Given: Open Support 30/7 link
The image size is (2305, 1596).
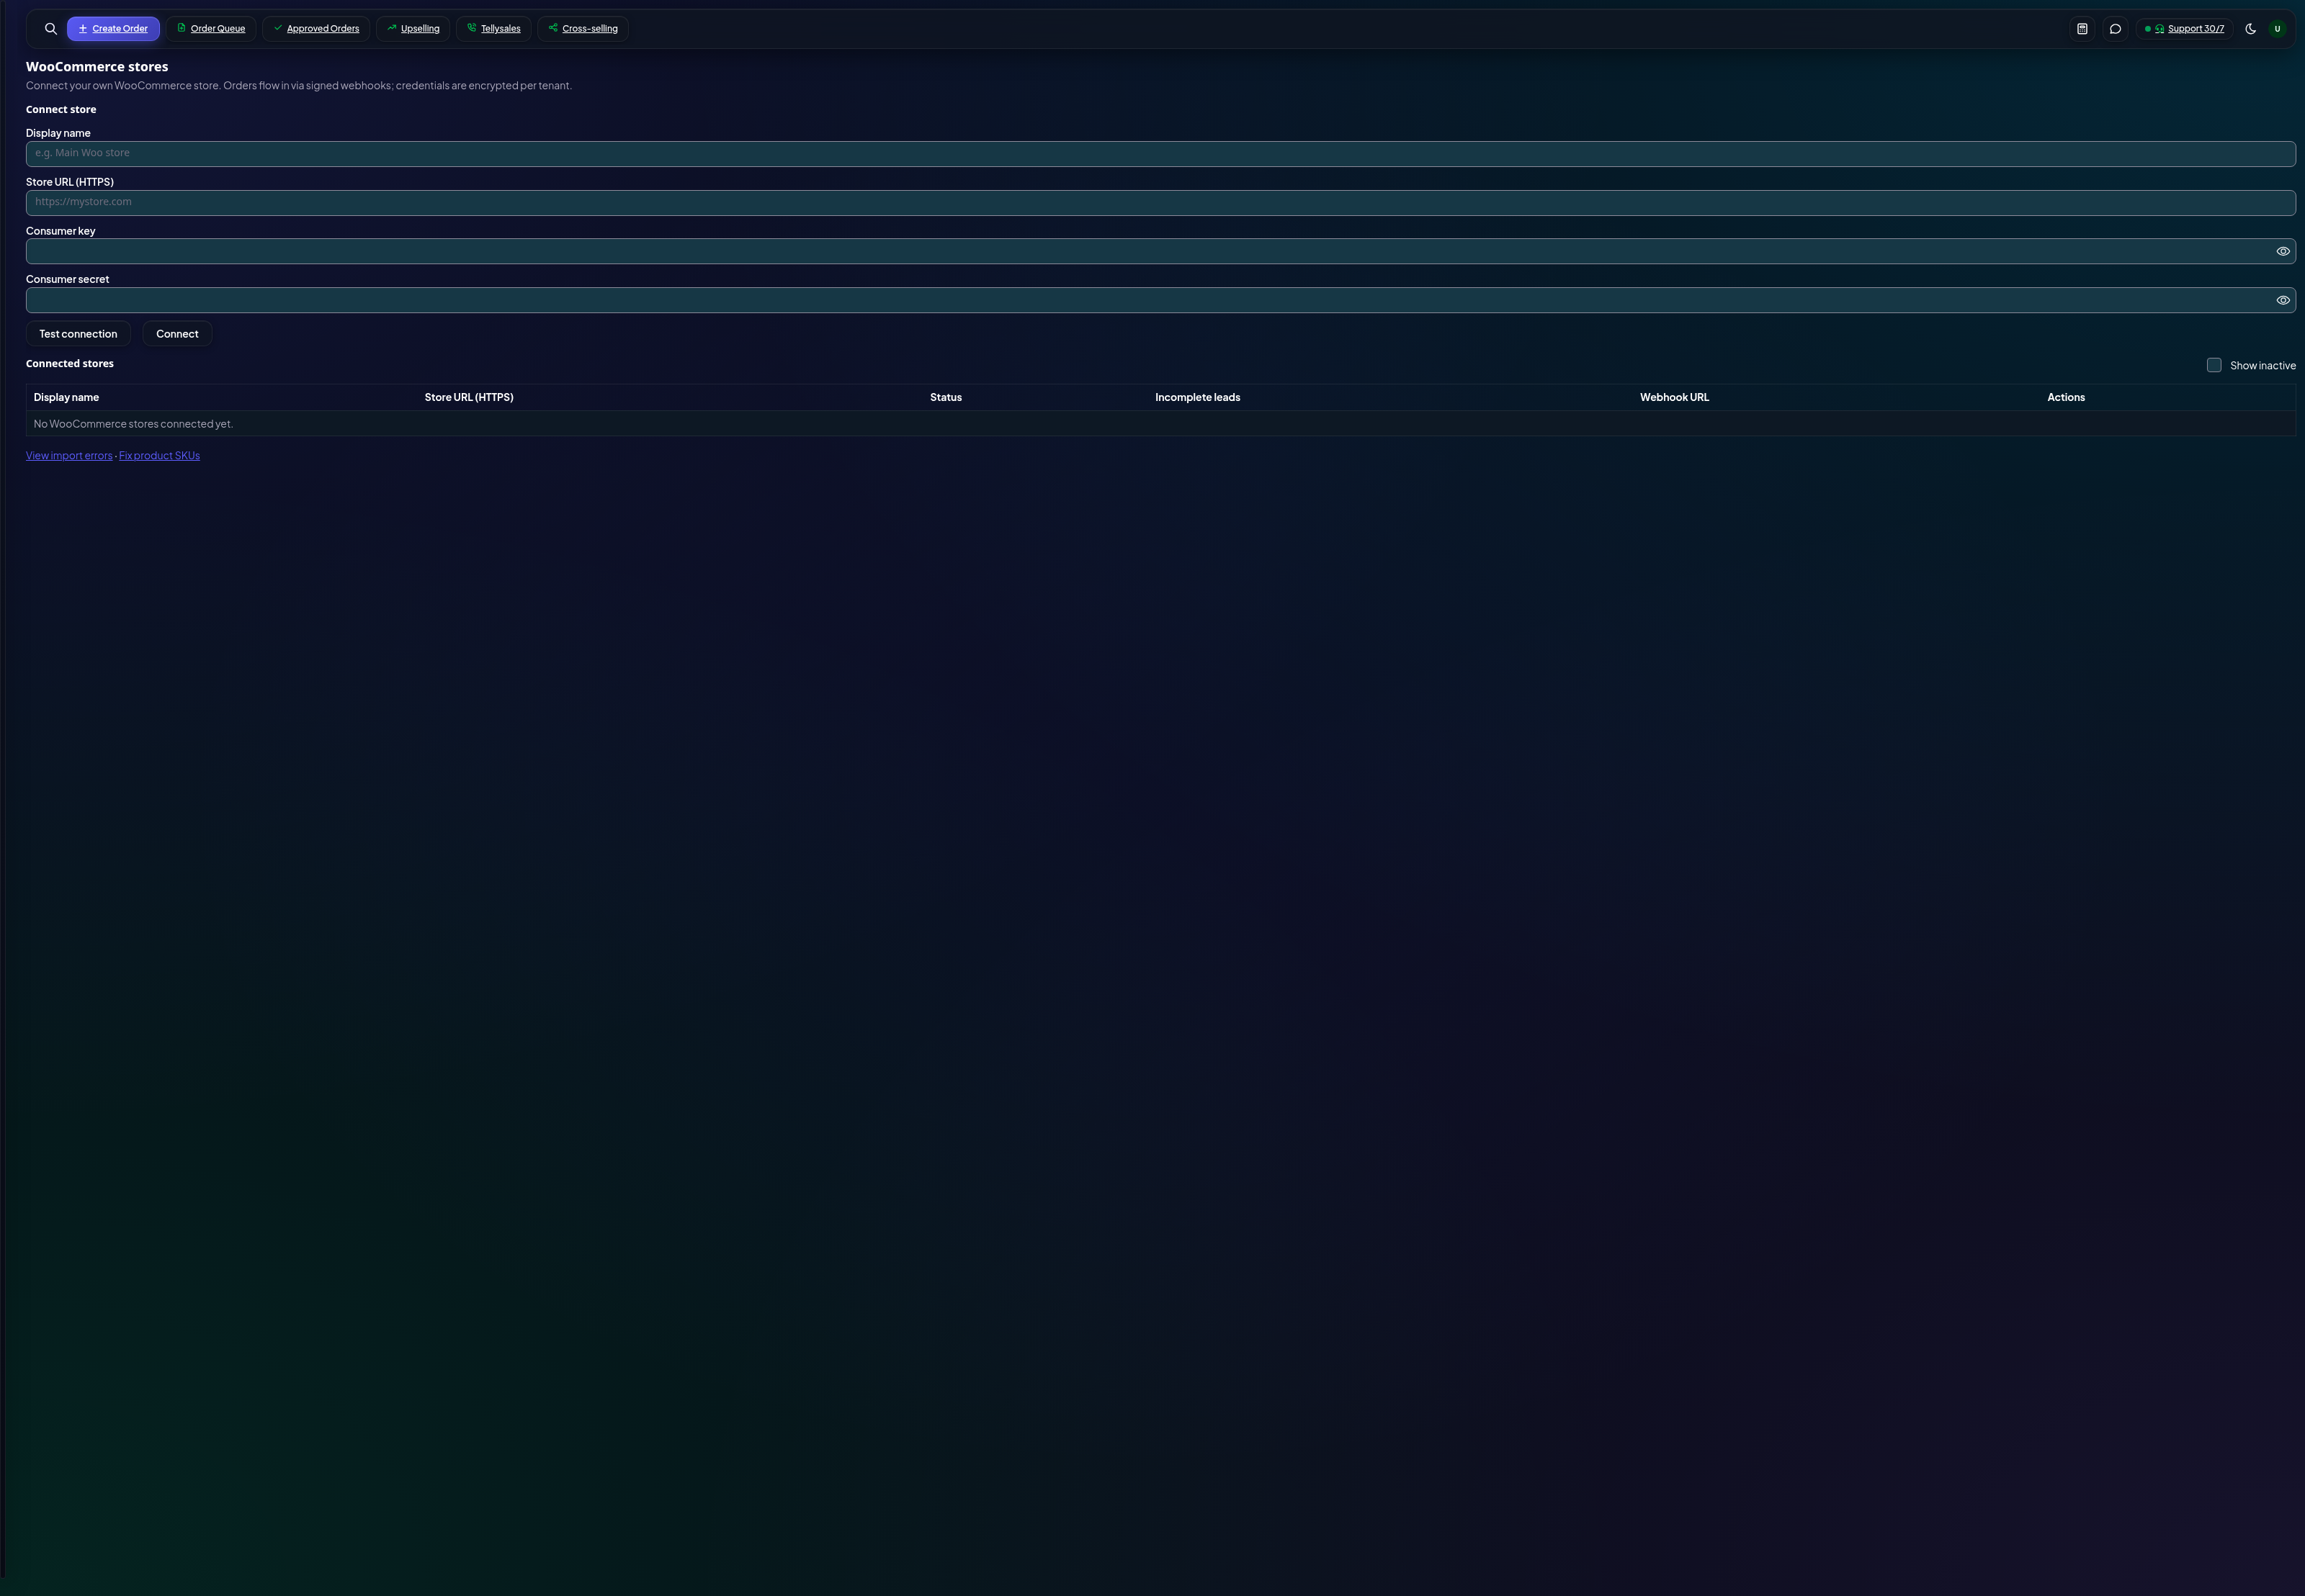Looking at the screenshot, I should [2184, 29].
